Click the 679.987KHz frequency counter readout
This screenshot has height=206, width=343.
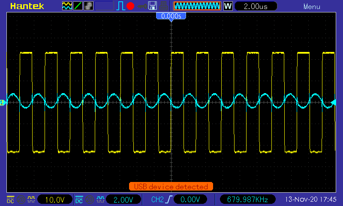click(247, 200)
